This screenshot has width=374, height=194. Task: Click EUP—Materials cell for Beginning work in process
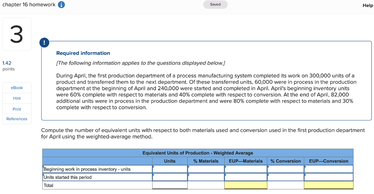point(246,169)
